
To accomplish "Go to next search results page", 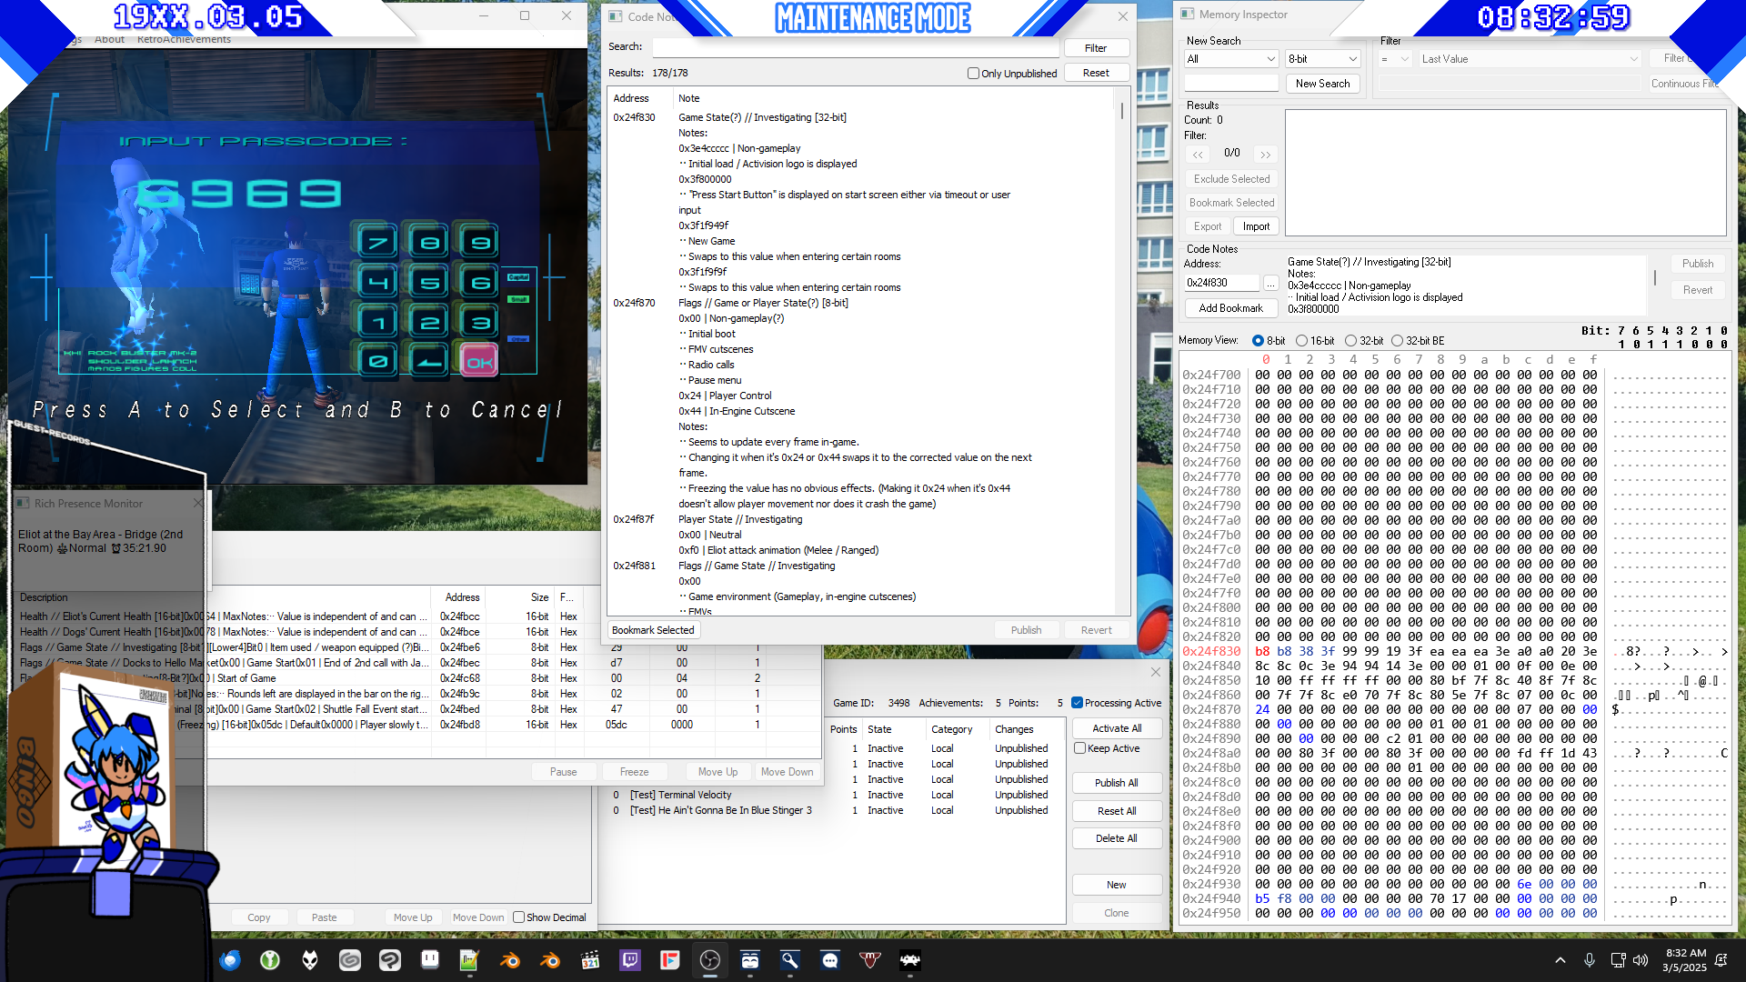I will pos(1266,155).
